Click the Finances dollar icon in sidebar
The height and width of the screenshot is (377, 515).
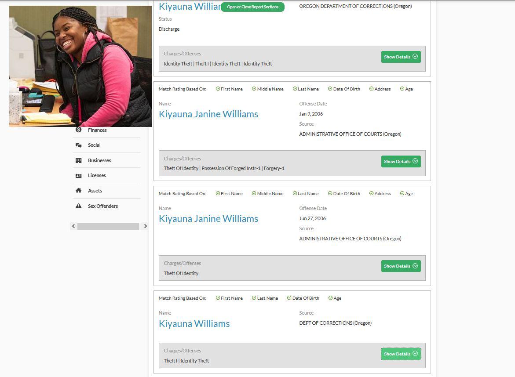[x=79, y=130]
